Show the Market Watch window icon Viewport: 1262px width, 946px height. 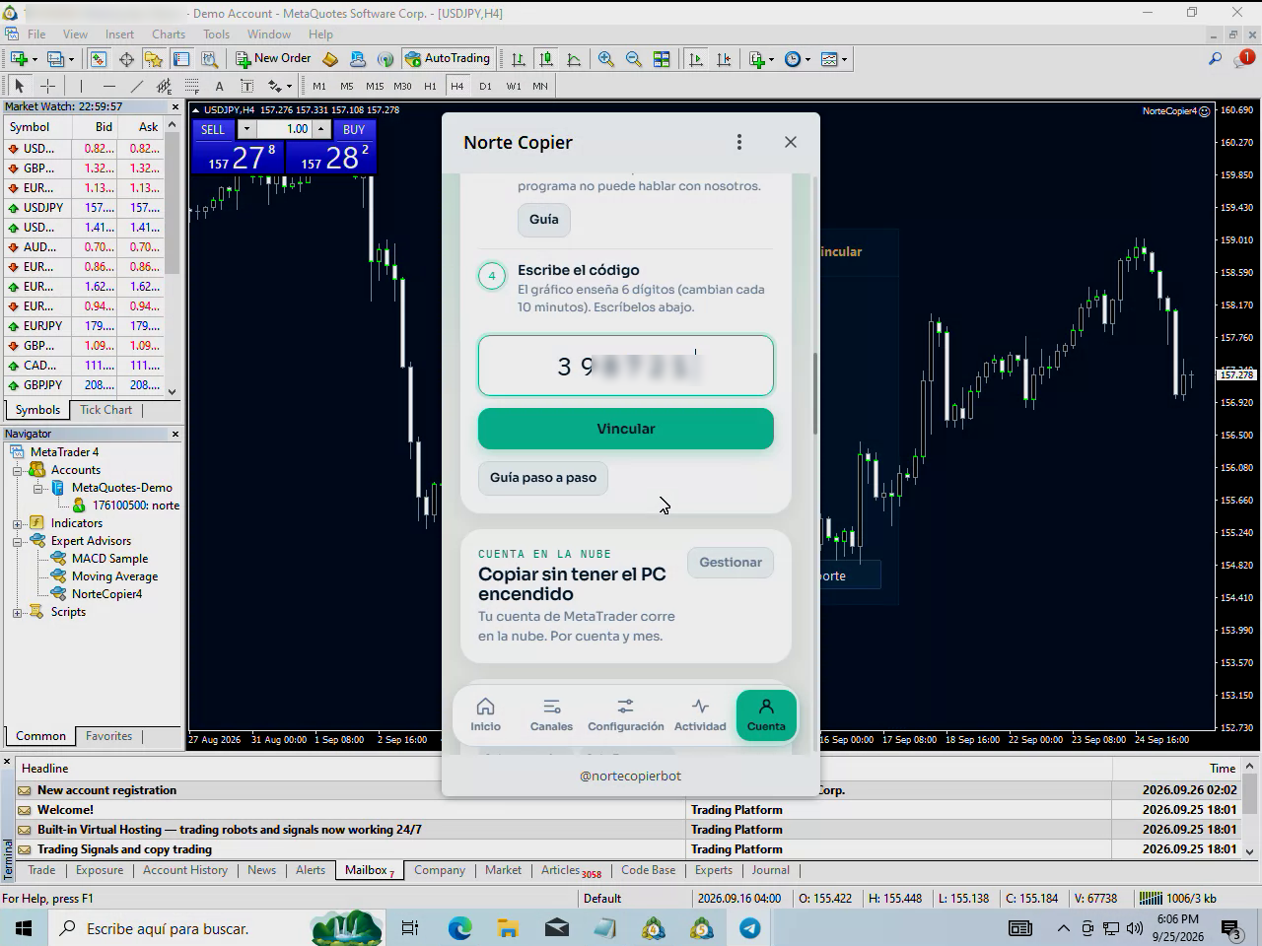click(99, 59)
